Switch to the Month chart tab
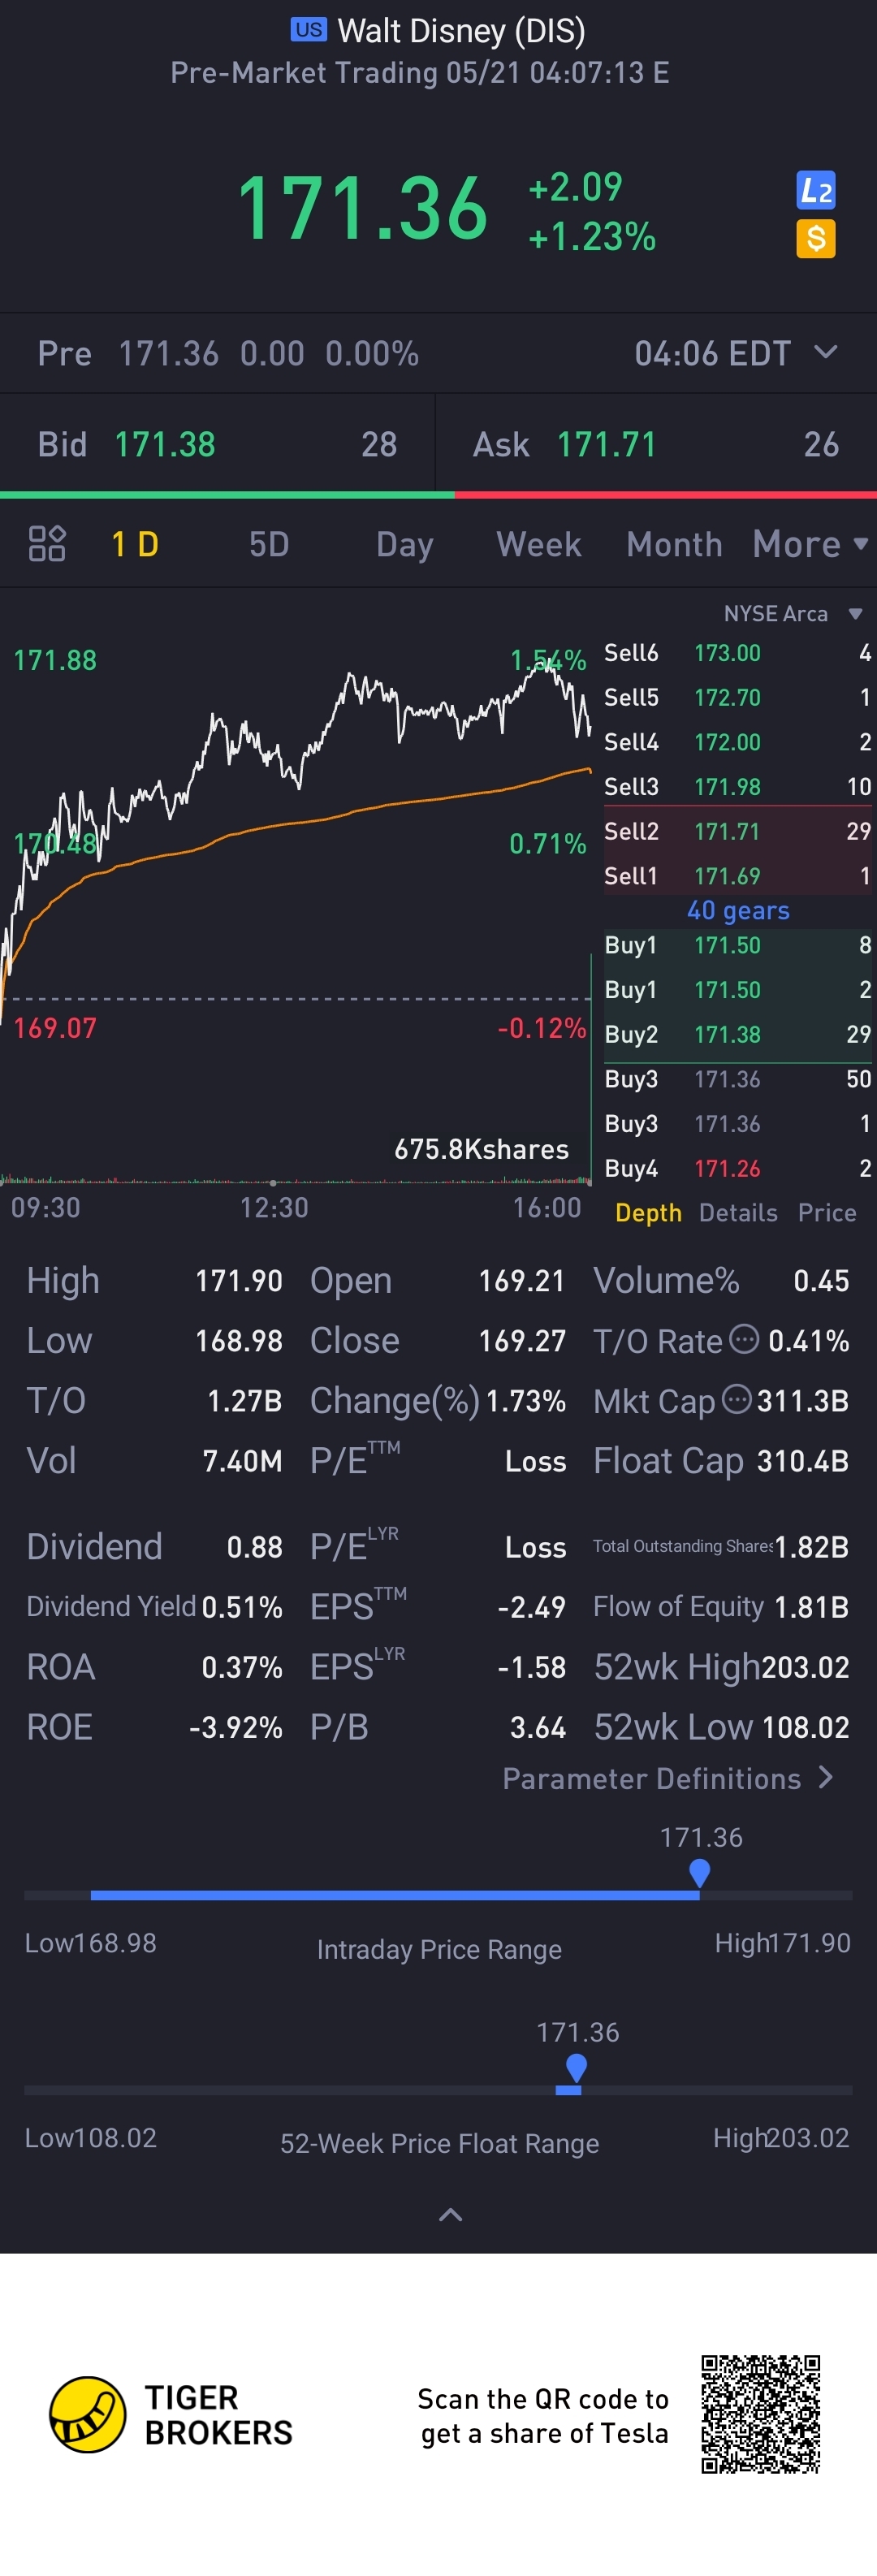This screenshot has height=2576, width=877. 674,544
